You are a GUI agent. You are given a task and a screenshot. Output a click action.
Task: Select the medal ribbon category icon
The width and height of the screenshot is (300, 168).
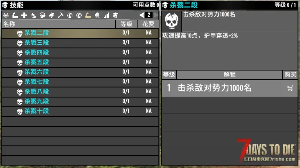[97, 15]
